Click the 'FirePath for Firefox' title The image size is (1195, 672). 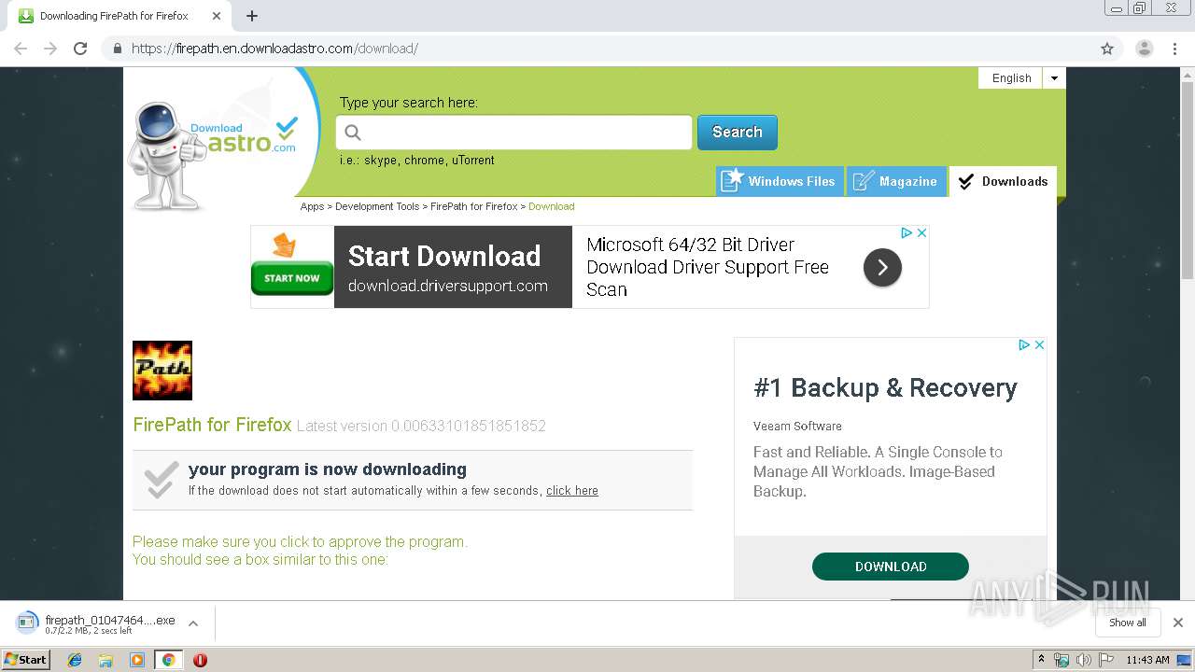point(212,426)
